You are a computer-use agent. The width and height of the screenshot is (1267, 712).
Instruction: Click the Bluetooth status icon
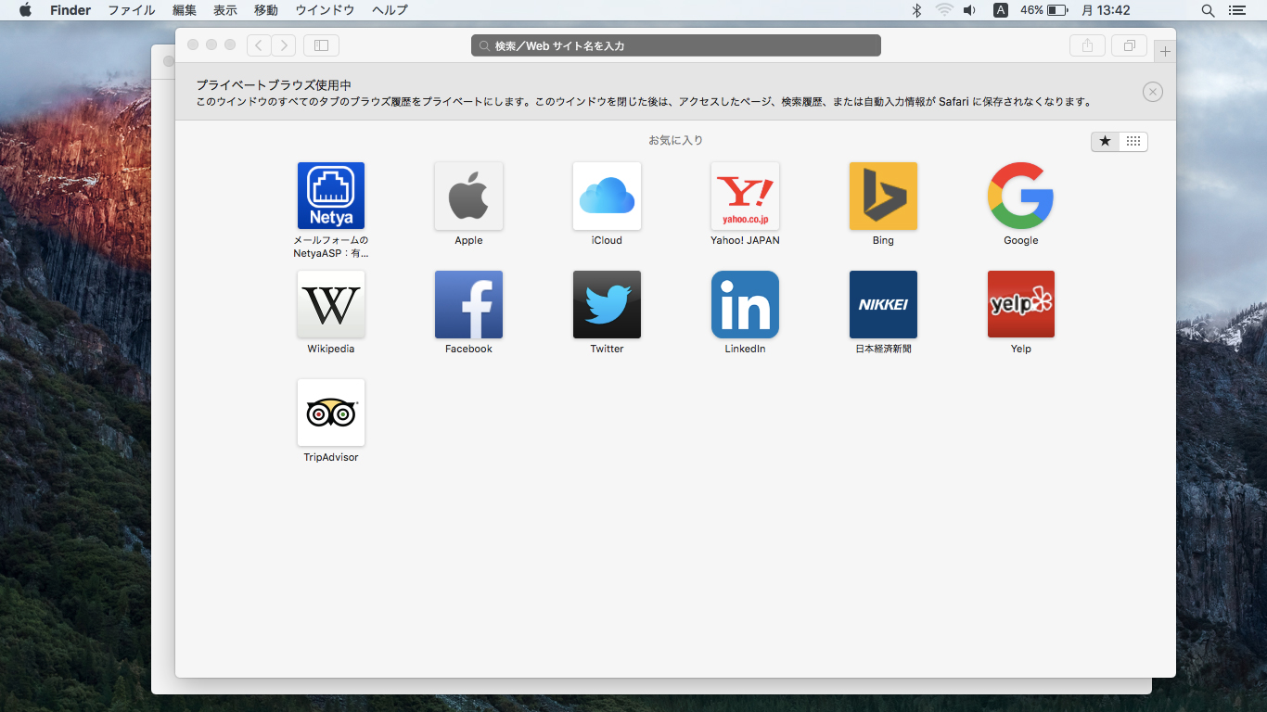(x=916, y=10)
